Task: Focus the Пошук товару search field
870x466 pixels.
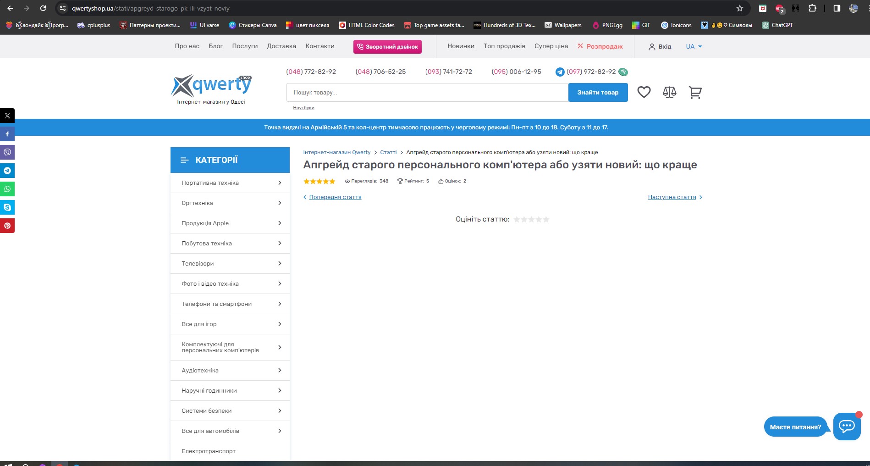Action: click(x=427, y=93)
